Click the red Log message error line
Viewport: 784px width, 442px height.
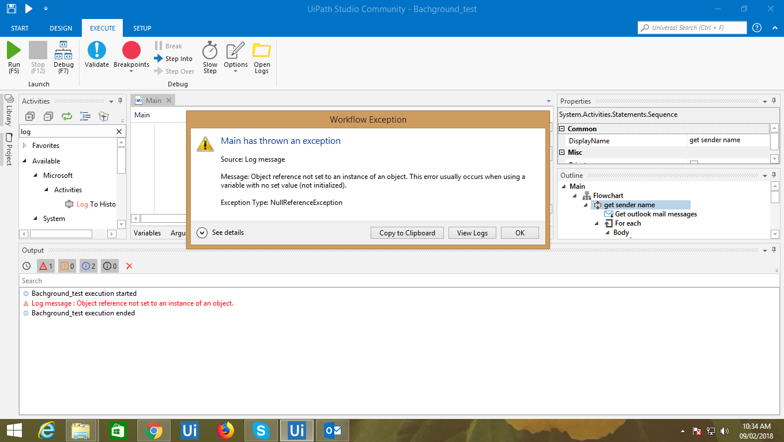click(132, 303)
